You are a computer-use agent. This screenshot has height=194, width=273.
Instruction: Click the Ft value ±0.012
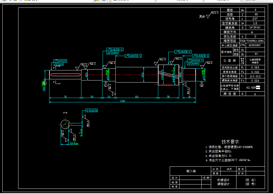coord(255,76)
